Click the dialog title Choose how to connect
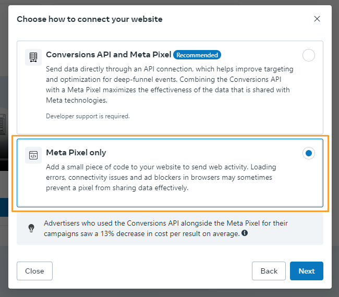The image size is (339, 297). (90, 19)
